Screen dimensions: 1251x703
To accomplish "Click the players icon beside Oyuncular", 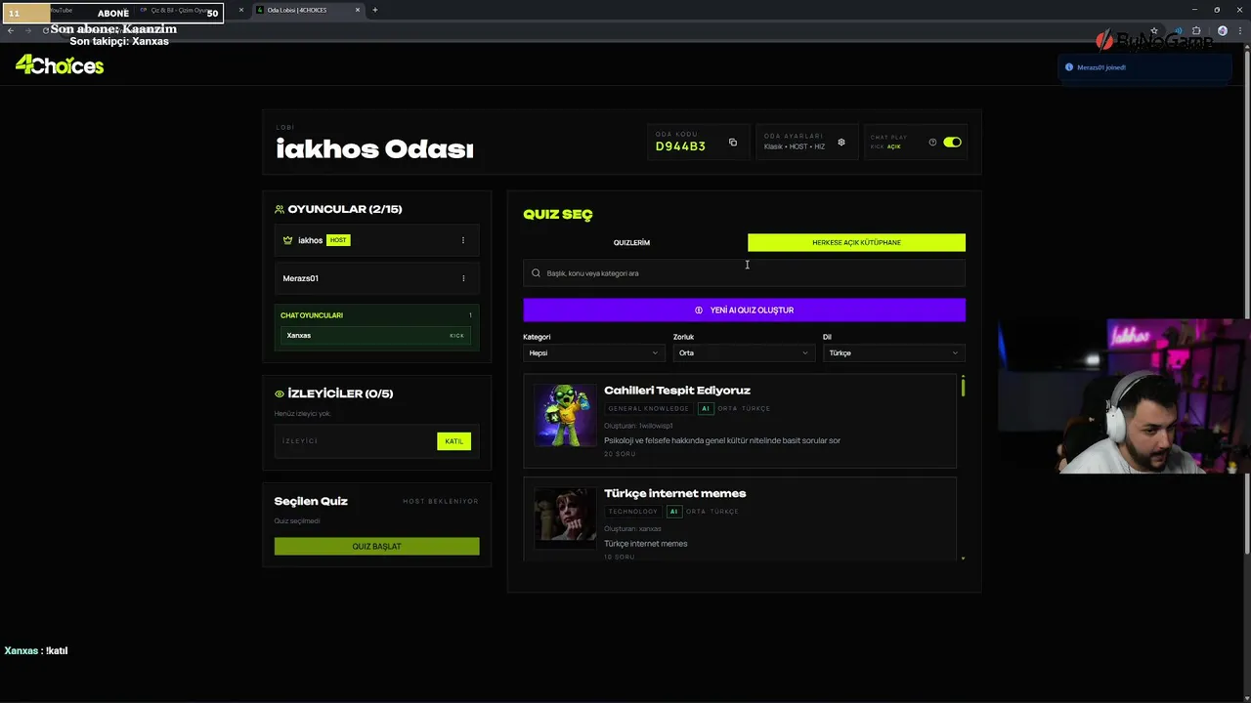I will click(280, 209).
